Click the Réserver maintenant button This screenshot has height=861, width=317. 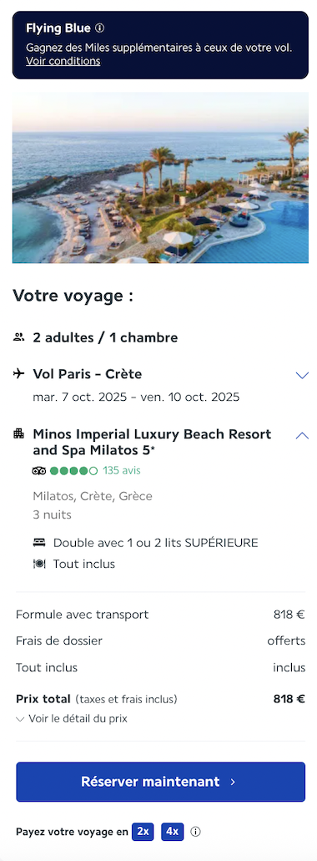pyautogui.click(x=161, y=782)
